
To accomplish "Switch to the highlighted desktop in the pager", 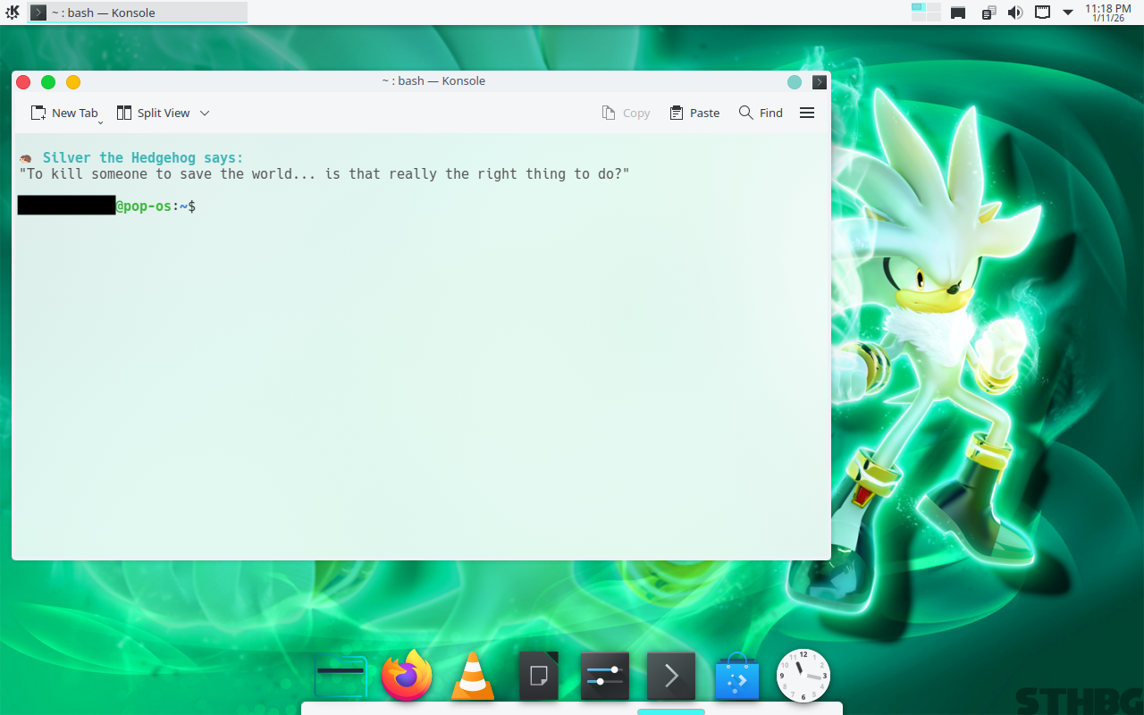I will [x=918, y=8].
